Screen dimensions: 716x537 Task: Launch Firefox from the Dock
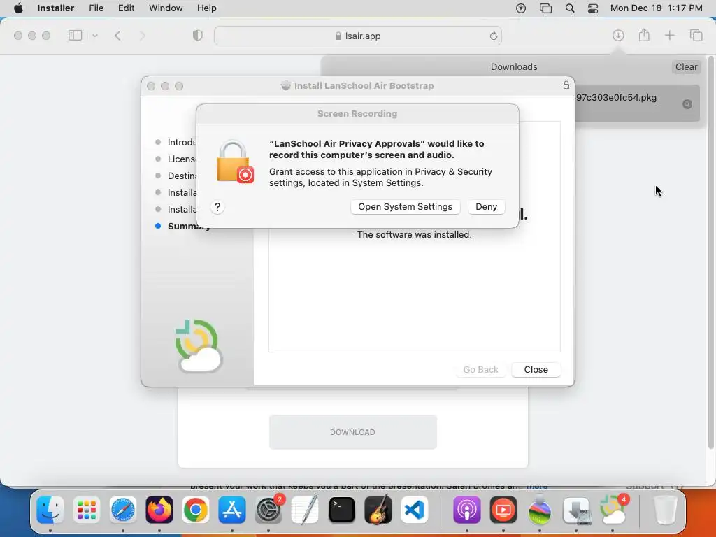tap(159, 510)
